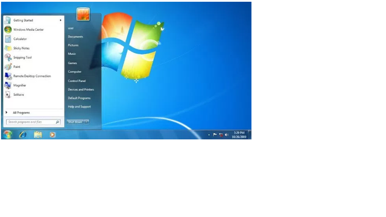Screen dimensions: 386x217
Task: Open Remote Desktop Connection icon
Action: point(8,76)
